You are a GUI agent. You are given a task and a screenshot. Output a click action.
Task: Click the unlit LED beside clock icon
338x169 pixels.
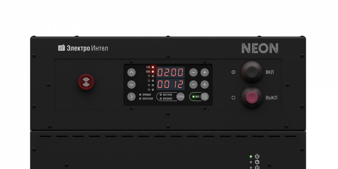pos(251,162)
